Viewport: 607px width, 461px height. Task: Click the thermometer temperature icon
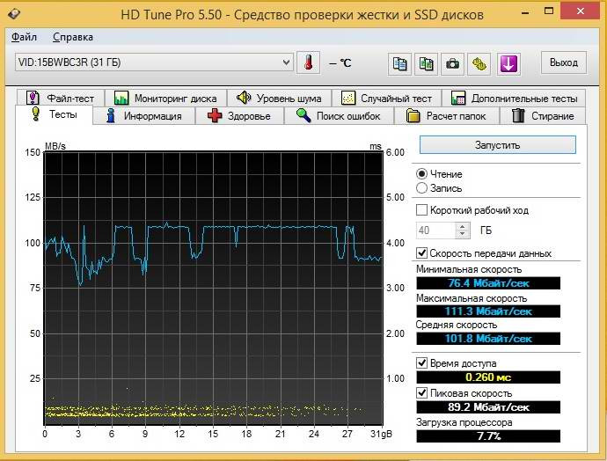[308, 62]
